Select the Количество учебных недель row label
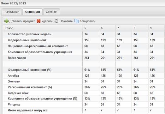 29,34
